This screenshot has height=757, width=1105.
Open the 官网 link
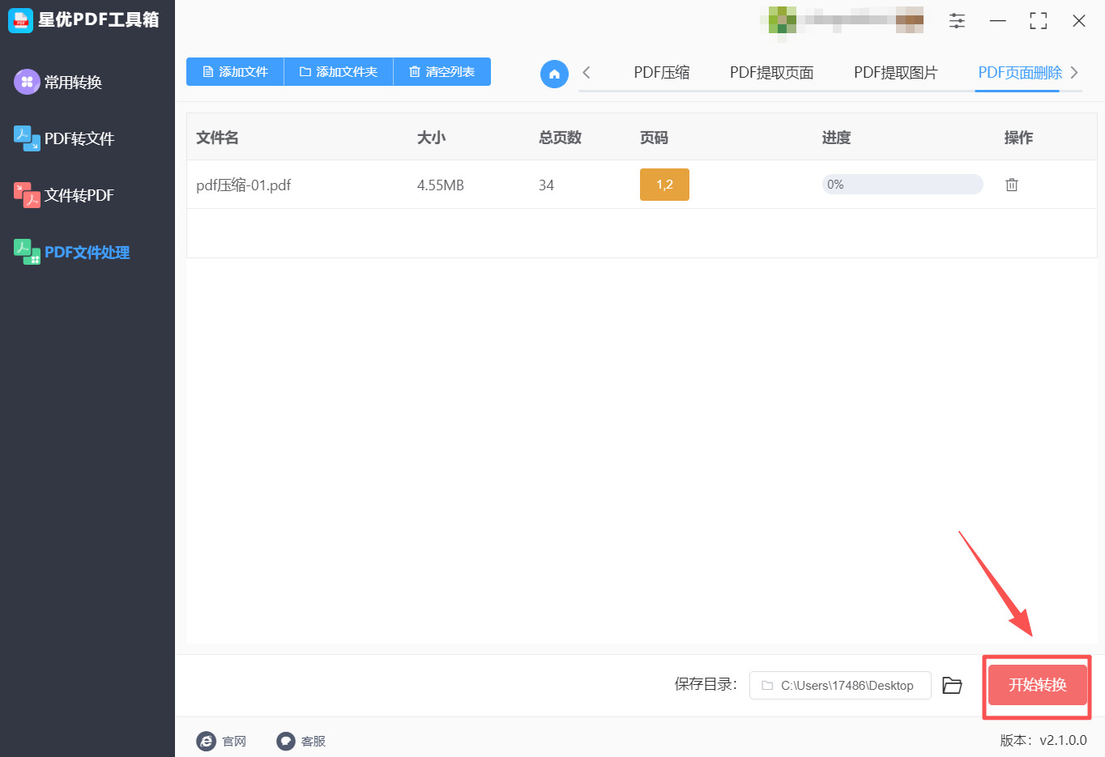pyautogui.click(x=222, y=740)
